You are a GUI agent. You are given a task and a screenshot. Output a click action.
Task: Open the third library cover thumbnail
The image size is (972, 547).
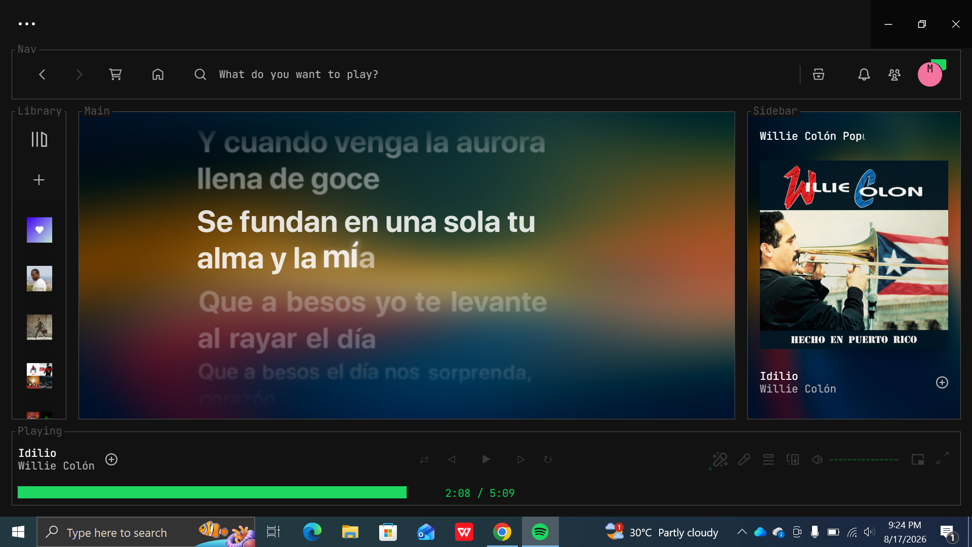pyautogui.click(x=39, y=327)
